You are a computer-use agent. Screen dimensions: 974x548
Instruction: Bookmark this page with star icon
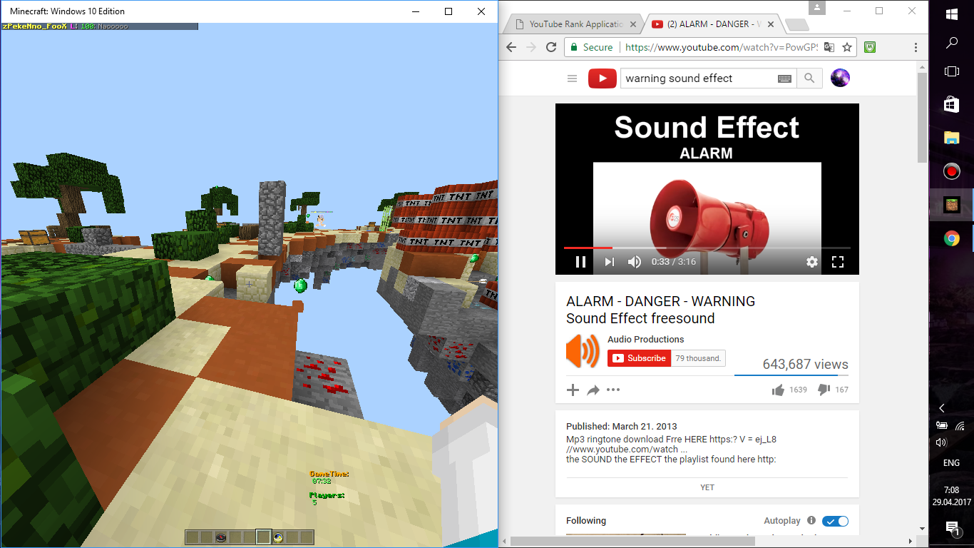coord(847,47)
